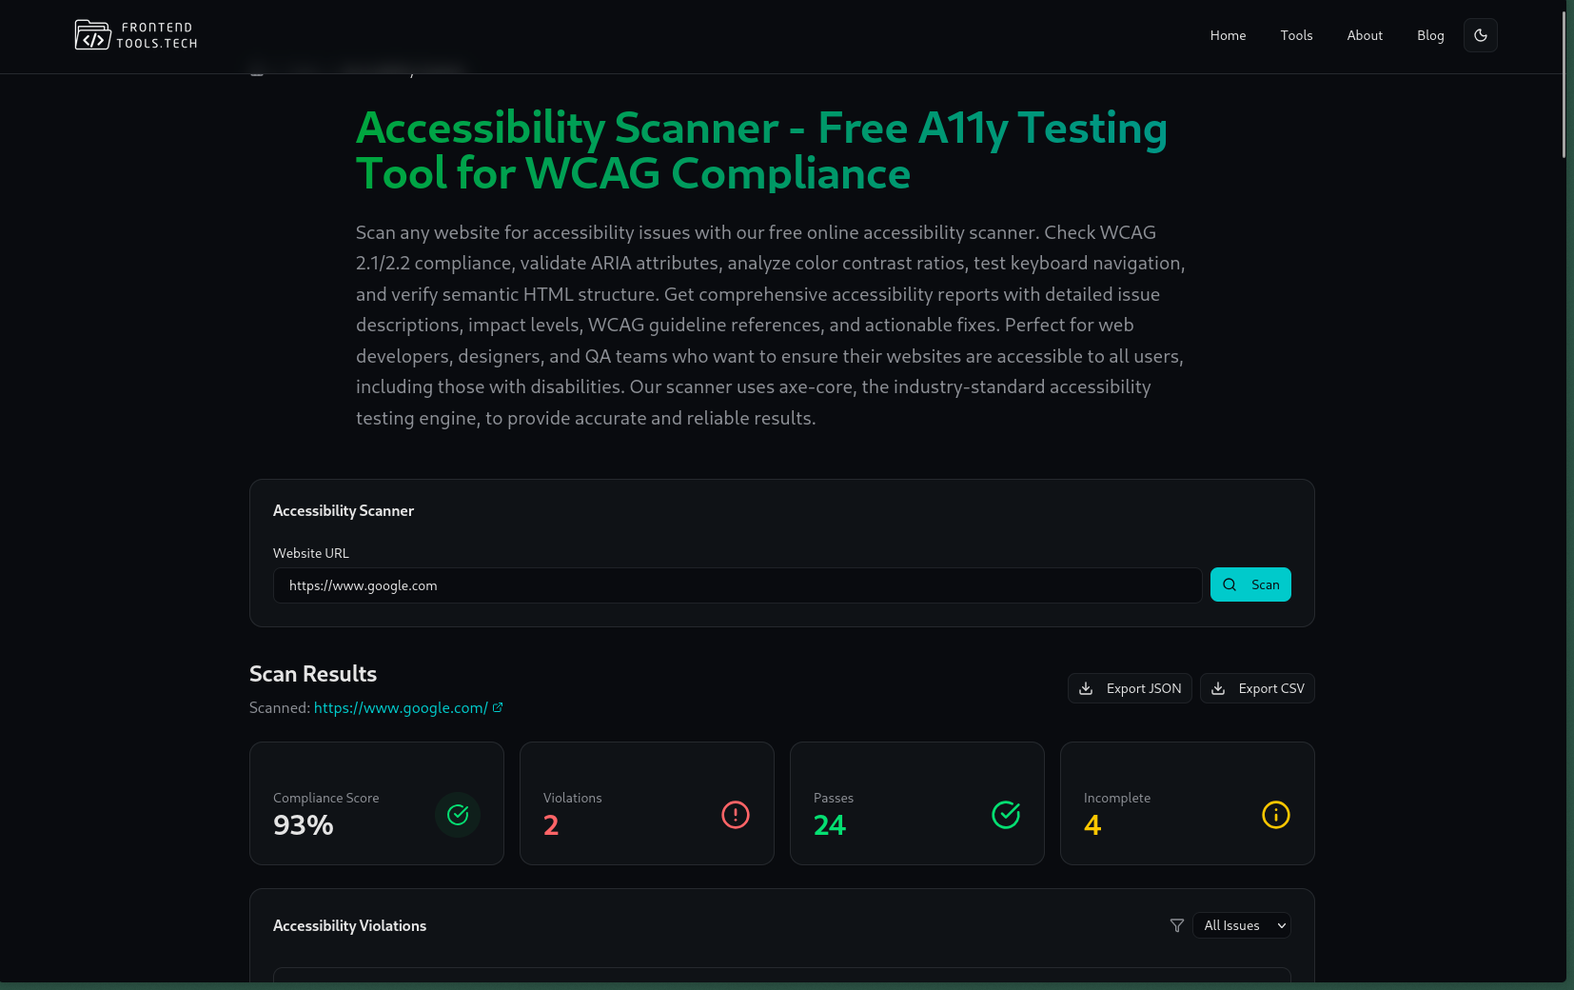Open the Blog nav item
Viewport: 1574px width, 990px height.
1430,35
